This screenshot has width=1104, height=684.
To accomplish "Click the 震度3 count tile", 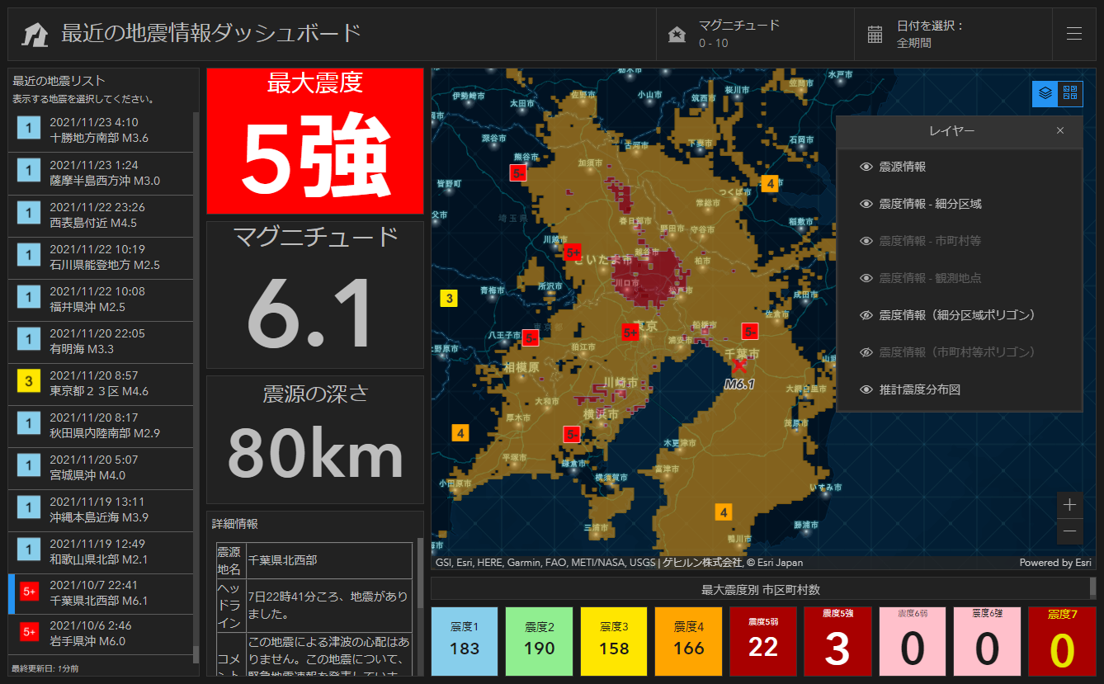I will click(614, 641).
